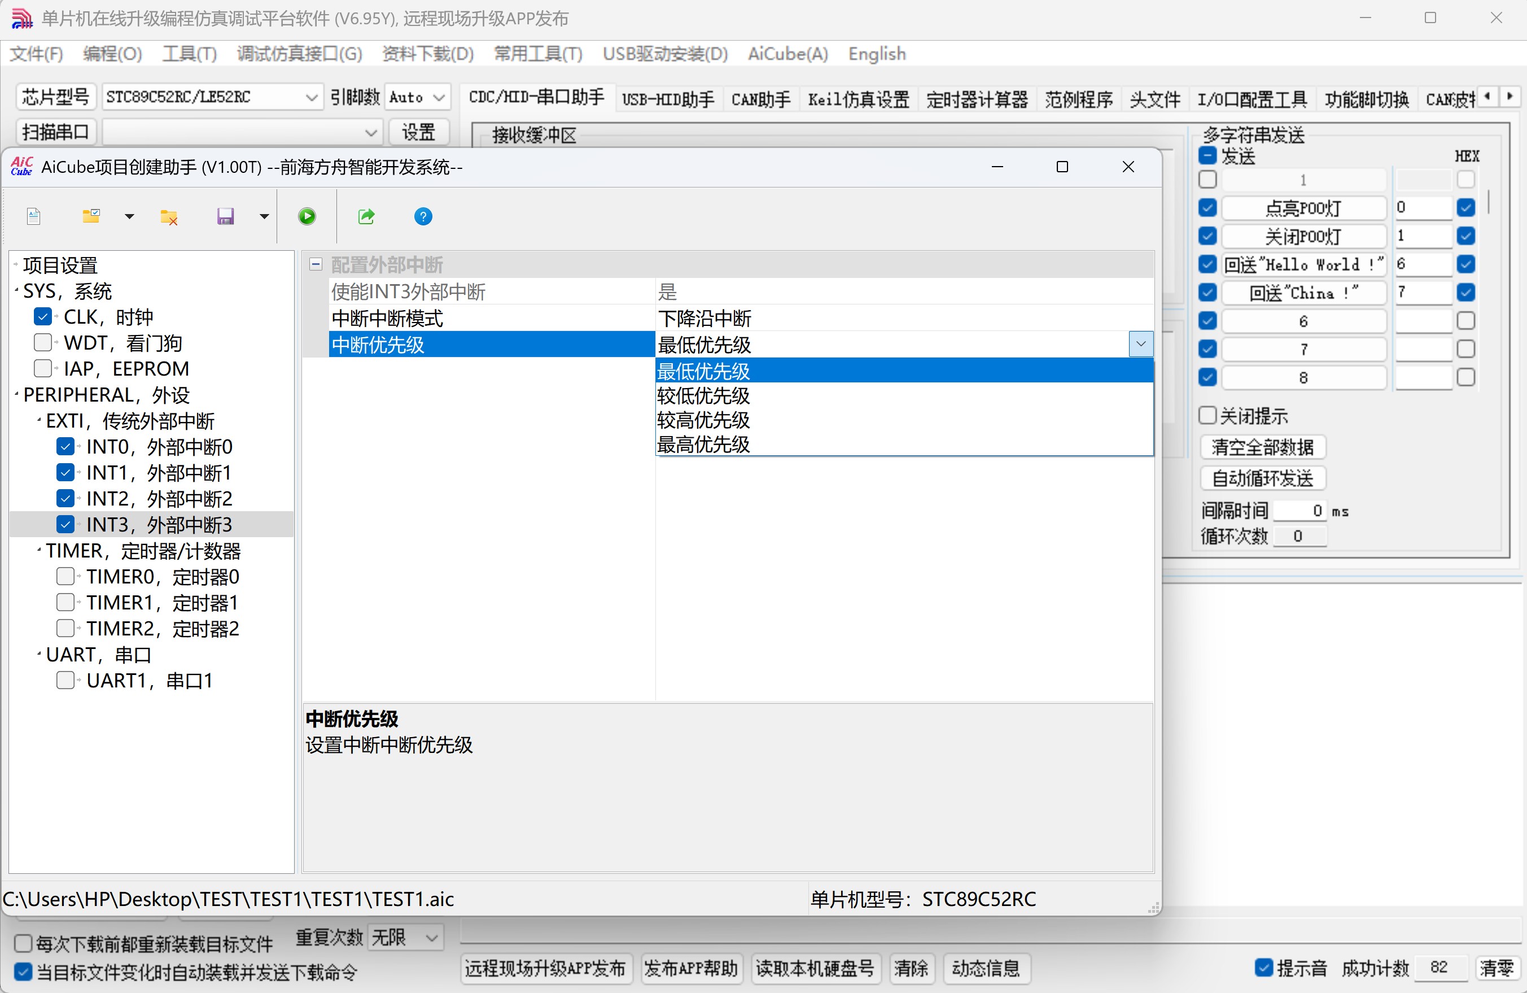Open project folder icon in AiCube toolbar
Viewport: 1527px width, 993px height.
pos(91,216)
